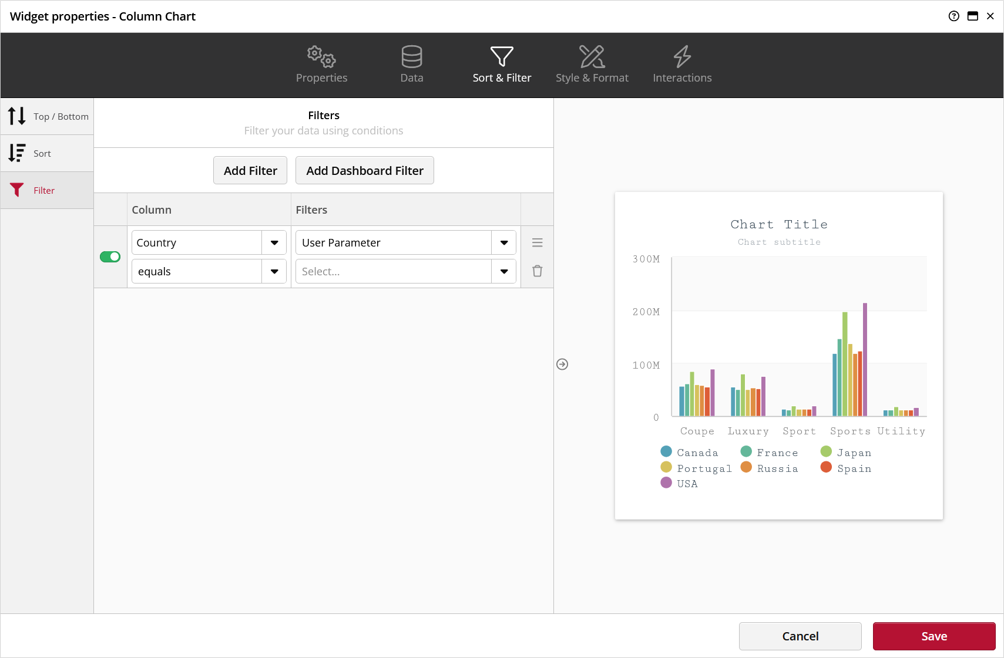Click the reorder handle on Country filter
1004x658 pixels.
[537, 242]
